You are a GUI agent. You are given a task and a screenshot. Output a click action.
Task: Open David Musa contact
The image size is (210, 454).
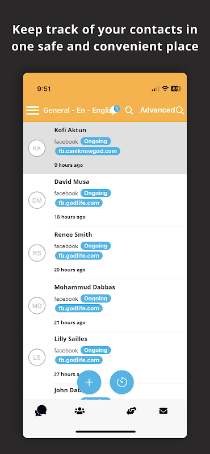pos(105,200)
